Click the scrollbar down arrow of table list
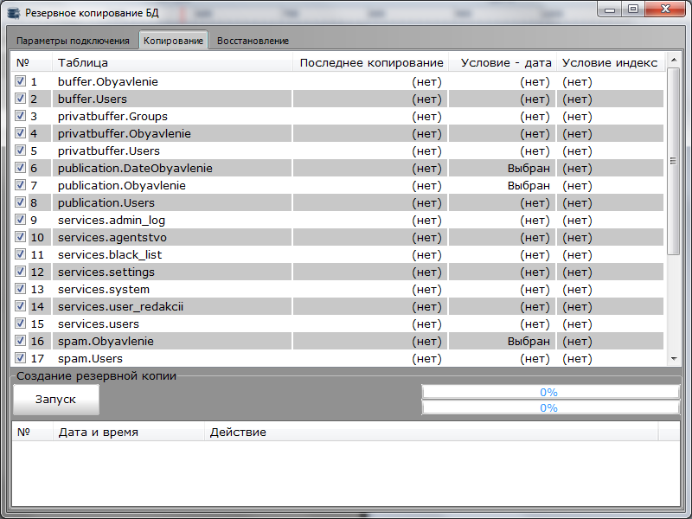Viewport: 692px width, 519px height. click(674, 359)
